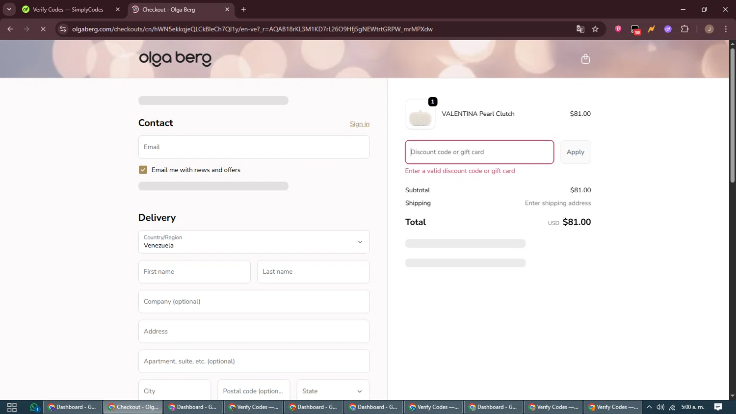Show hidden system tray icons
This screenshot has height=414, width=736.
coord(649,407)
